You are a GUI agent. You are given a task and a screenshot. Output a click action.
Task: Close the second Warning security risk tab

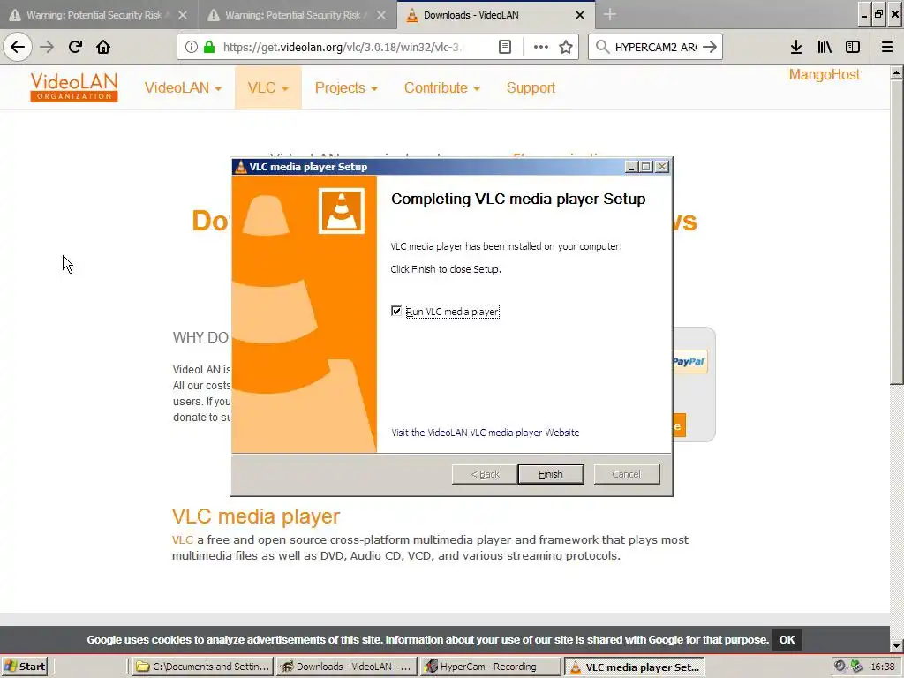point(381,15)
